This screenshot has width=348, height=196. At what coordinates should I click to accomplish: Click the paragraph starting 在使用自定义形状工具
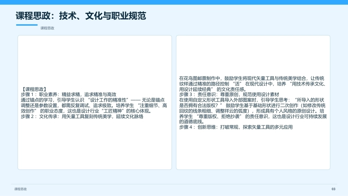point(253,111)
